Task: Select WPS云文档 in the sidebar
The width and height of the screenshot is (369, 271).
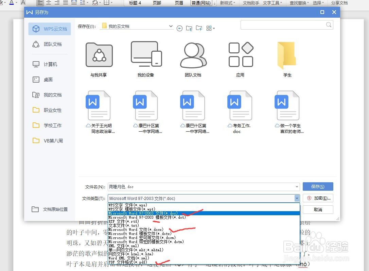Action: click(49, 29)
